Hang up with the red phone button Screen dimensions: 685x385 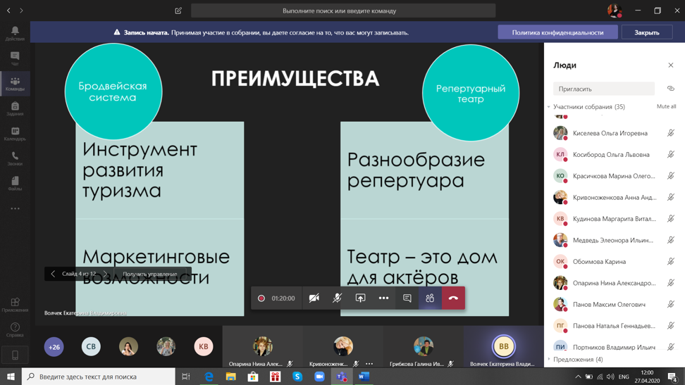453,298
